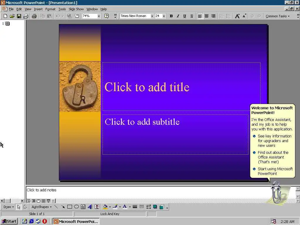Open the Format menu
Viewport: 300px width, 225px height.
coord(50,9)
